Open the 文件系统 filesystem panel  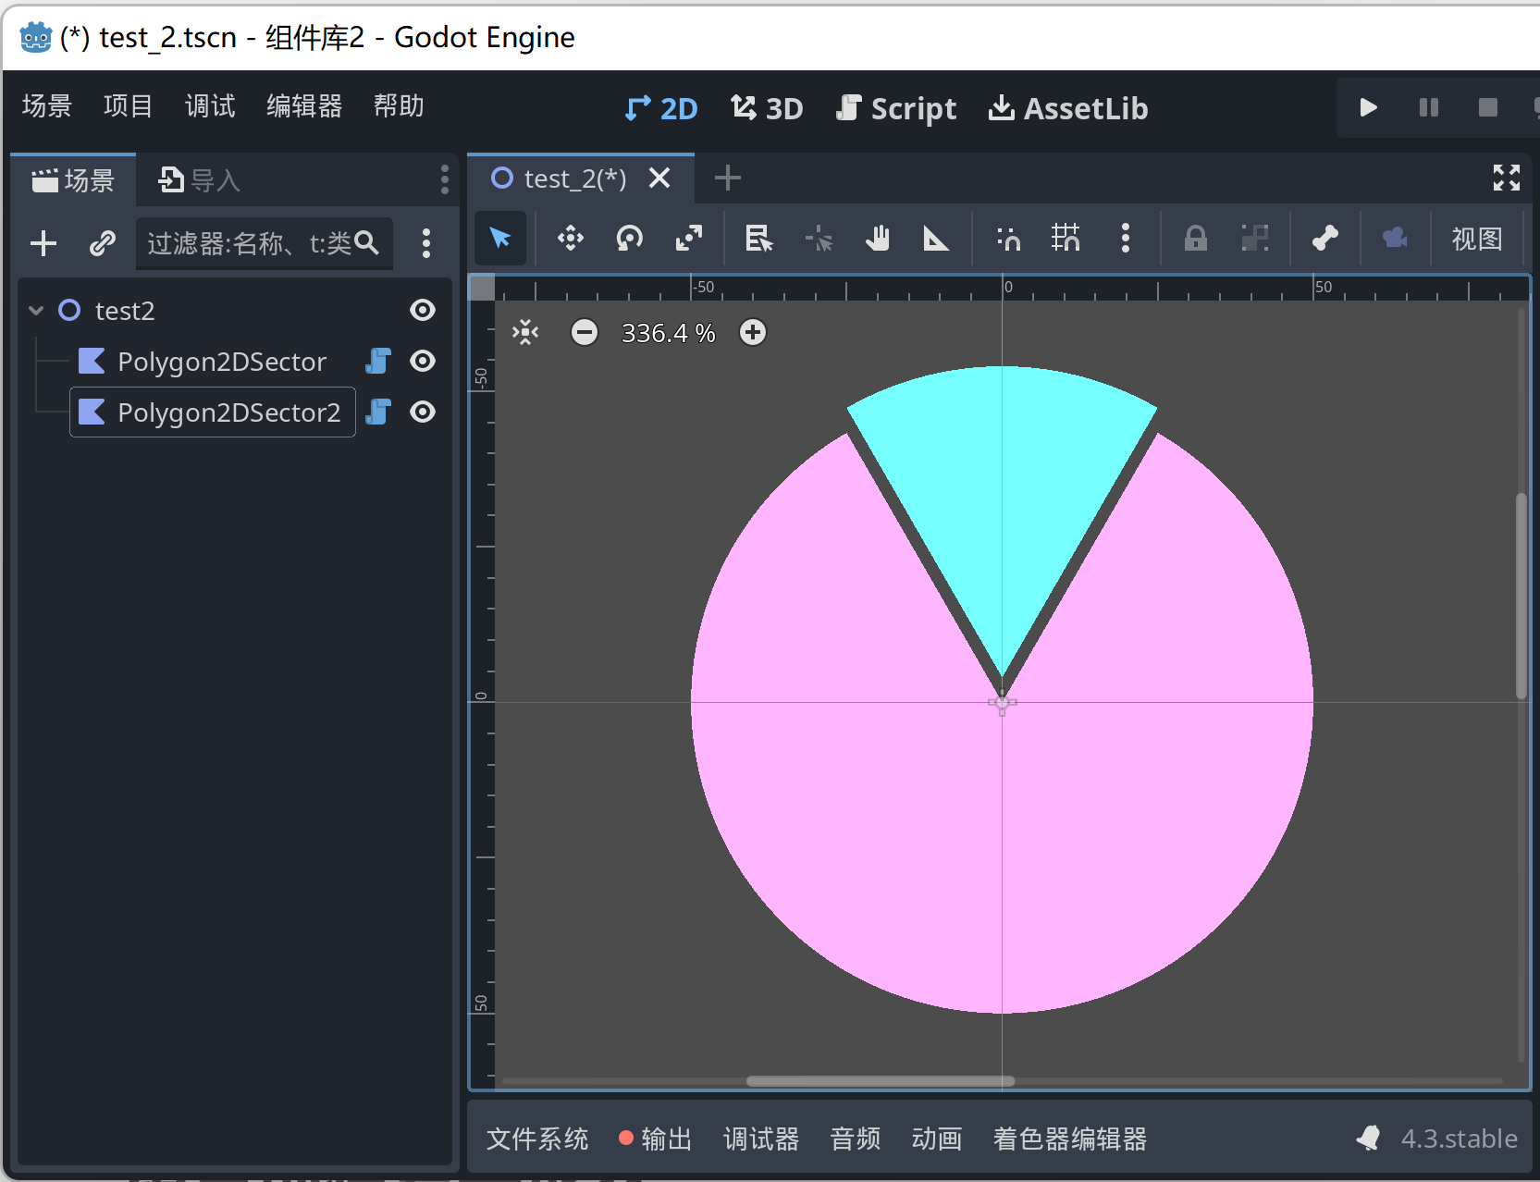[537, 1139]
